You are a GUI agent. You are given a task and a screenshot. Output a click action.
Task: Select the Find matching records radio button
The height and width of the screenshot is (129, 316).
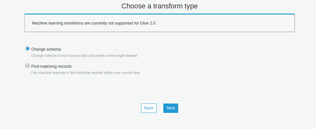27,66
